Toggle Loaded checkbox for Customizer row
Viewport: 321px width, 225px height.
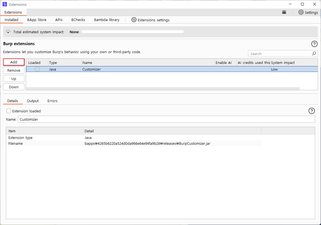point(37,69)
